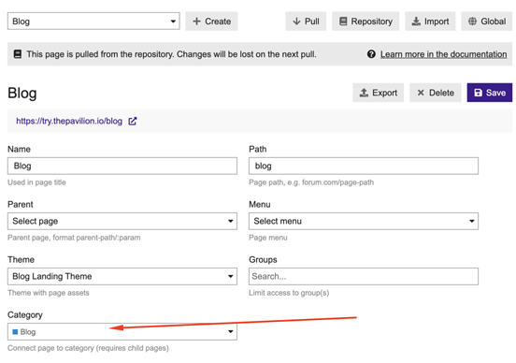The height and width of the screenshot is (363, 516).
Task: Expand the Parent Select page dropdown
Action: [x=122, y=221]
